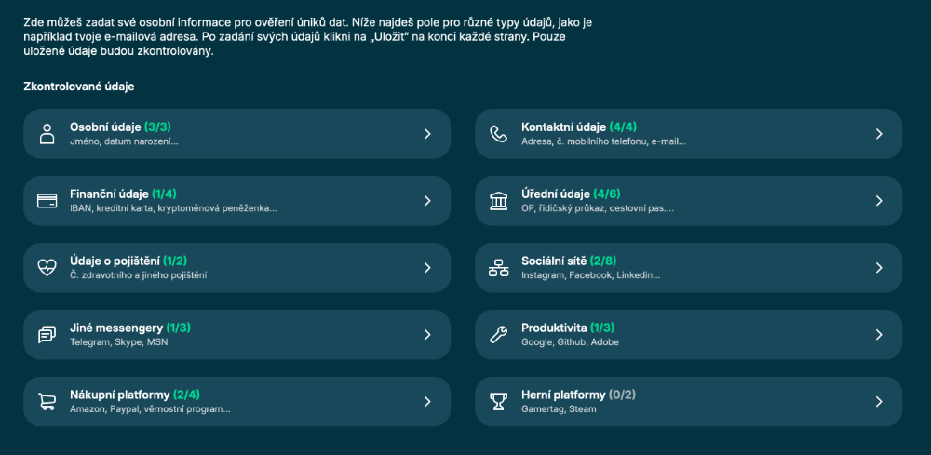Open the Úřední údaje (4/6) title
931x455 pixels.
pos(571,194)
